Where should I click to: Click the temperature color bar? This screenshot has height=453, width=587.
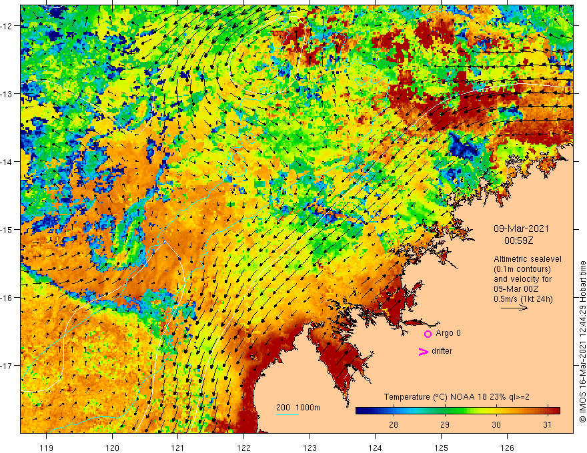click(x=458, y=411)
